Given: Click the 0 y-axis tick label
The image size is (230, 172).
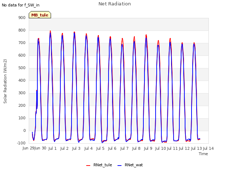Looking at the screenshot, I should point(24,130).
